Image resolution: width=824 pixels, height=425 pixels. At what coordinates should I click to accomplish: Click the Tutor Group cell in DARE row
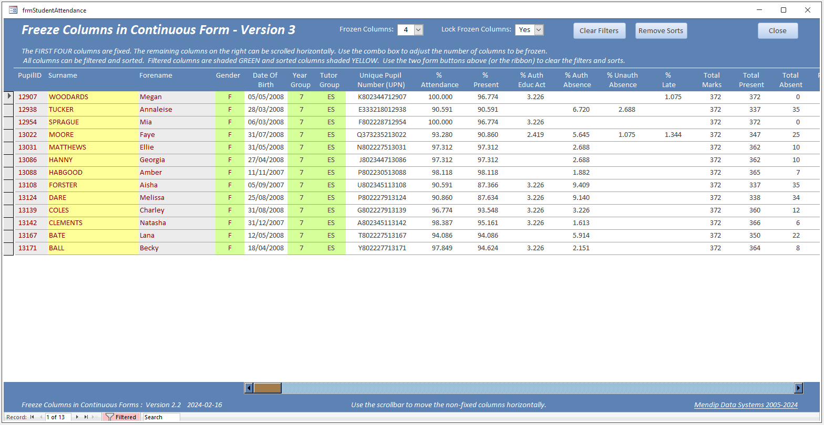331,197
